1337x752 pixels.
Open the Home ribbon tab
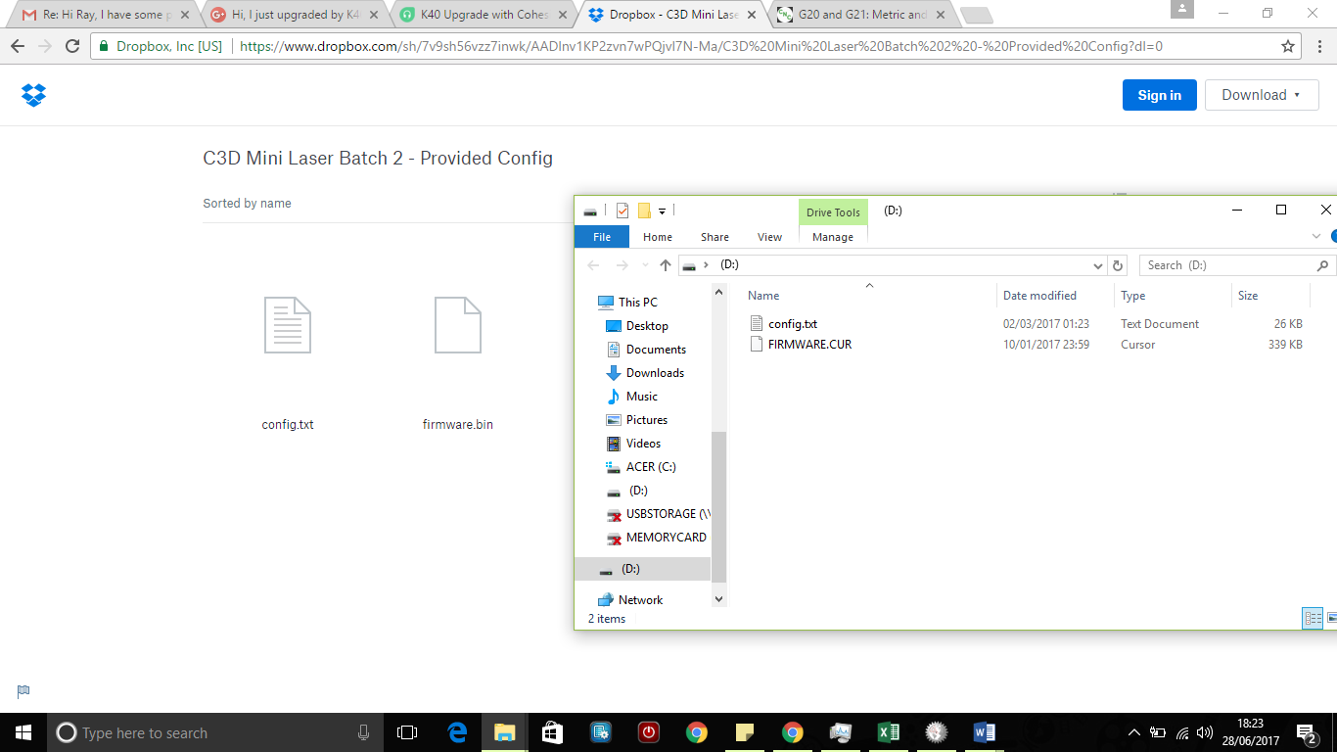tap(658, 237)
